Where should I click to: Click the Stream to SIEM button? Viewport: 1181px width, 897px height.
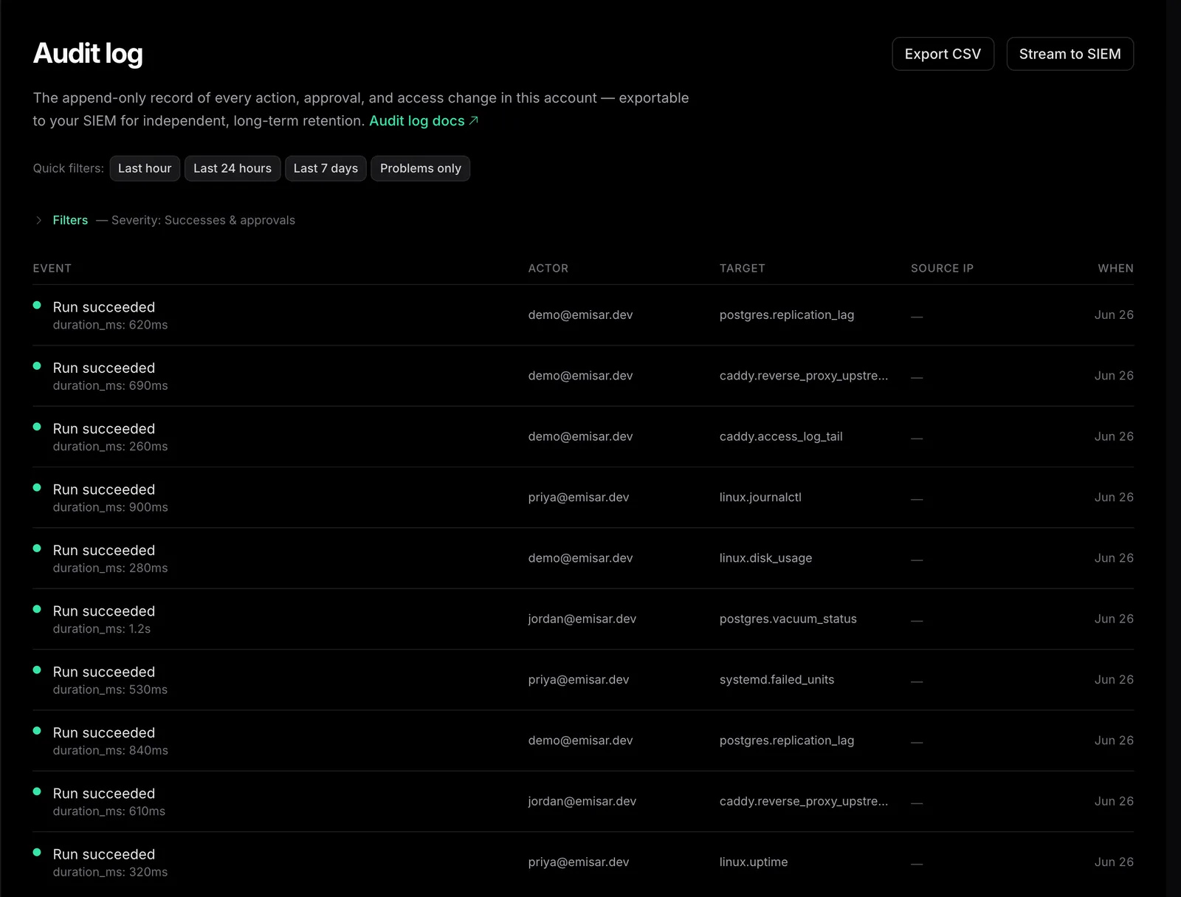[1070, 54]
